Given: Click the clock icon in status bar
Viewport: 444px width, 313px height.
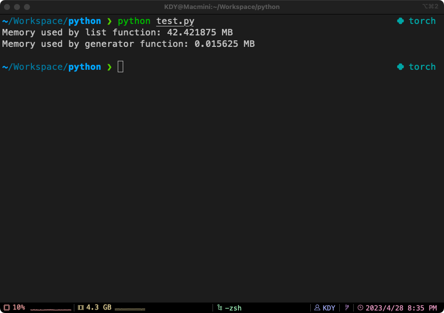Looking at the screenshot, I should coord(360,308).
